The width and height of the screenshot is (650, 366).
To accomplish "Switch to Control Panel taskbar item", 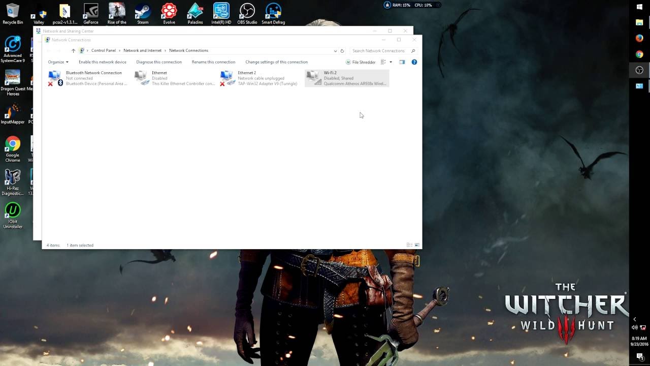I will (x=639, y=86).
